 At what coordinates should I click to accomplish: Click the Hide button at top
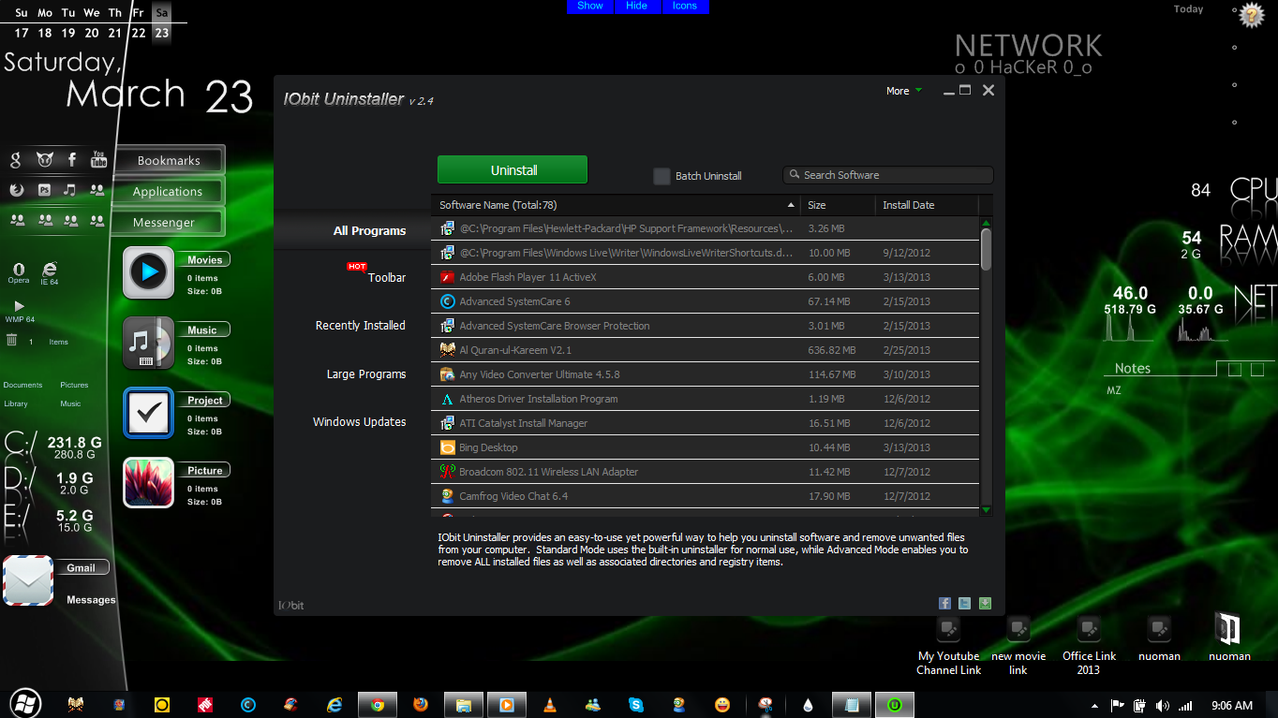(637, 7)
